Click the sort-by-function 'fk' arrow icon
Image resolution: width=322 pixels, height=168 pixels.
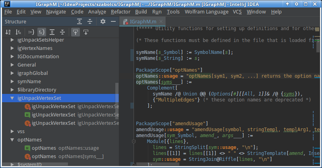18,32
